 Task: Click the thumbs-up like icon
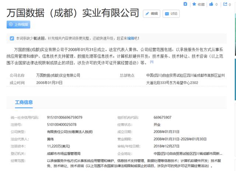coord(211,4)
